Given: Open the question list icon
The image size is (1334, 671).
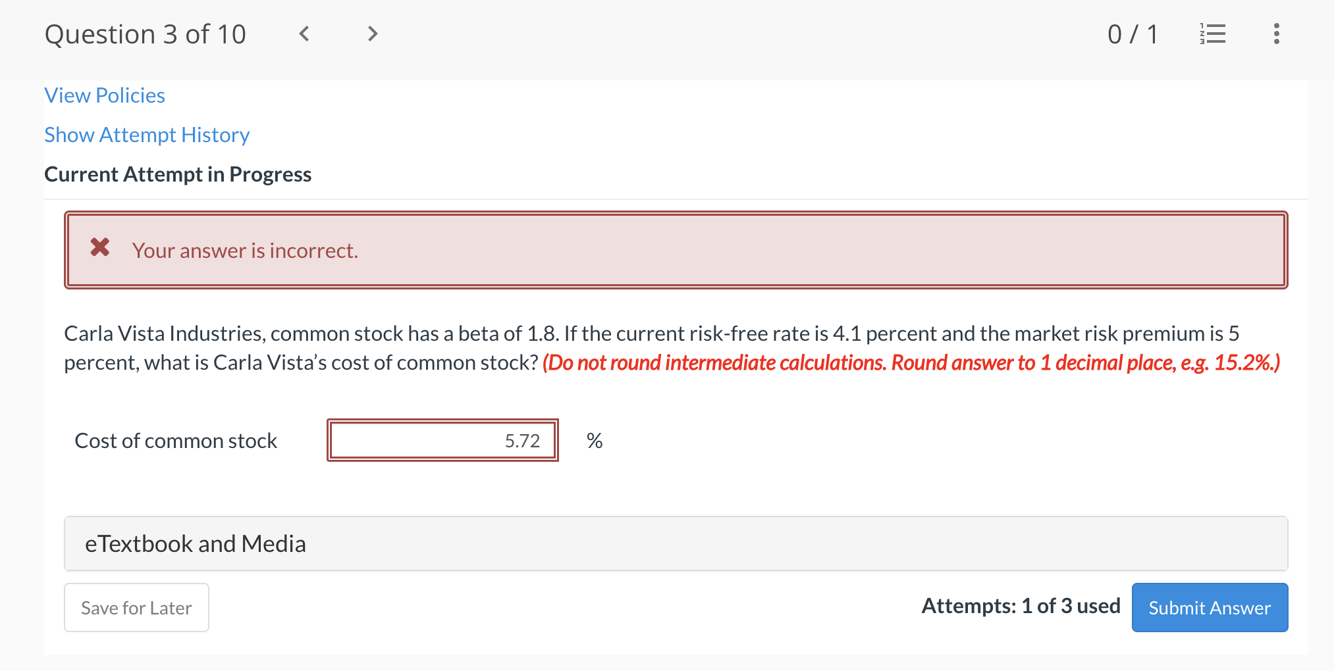Looking at the screenshot, I should 1212,34.
